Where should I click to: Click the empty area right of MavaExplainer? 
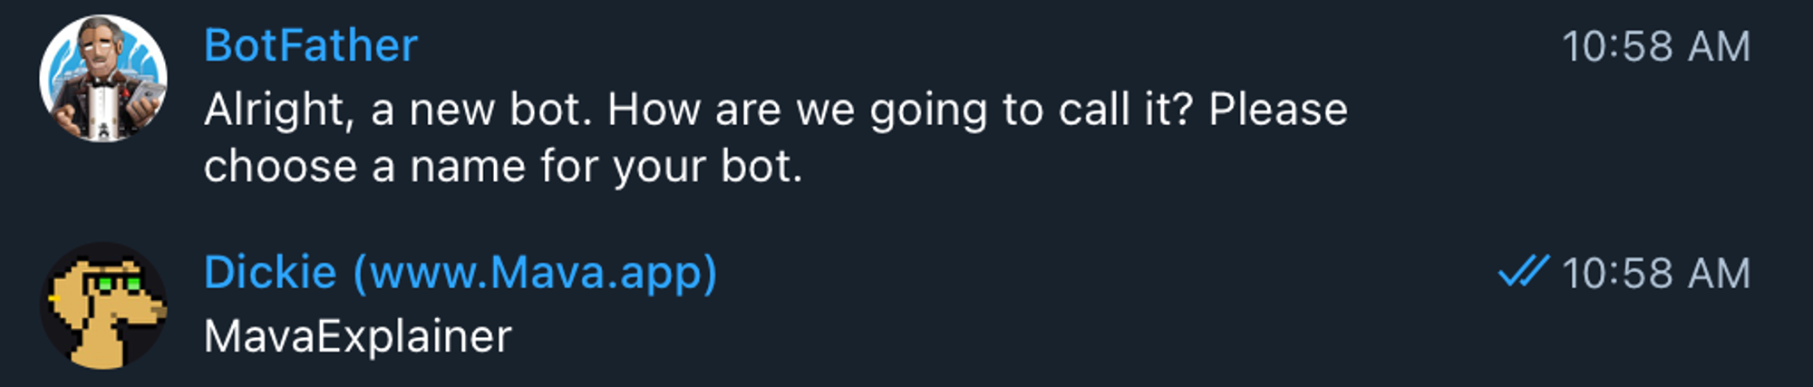click(997, 336)
